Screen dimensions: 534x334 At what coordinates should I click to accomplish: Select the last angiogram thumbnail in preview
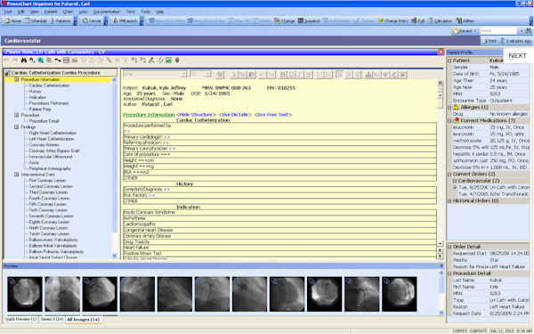(x=399, y=294)
